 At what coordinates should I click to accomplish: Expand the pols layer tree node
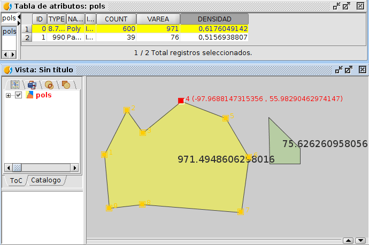point(9,95)
